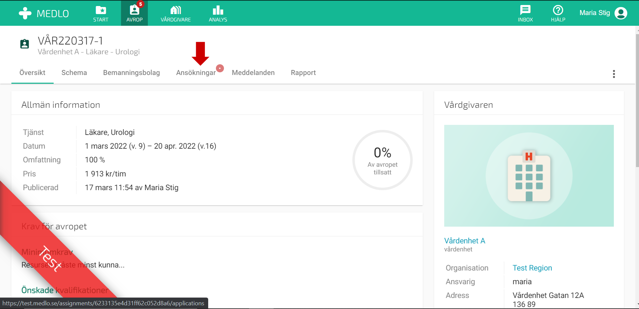The height and width of the screenshot is (309, 639).
Task: Click the price 1 913 kr/tim
Action: point(105,174)
